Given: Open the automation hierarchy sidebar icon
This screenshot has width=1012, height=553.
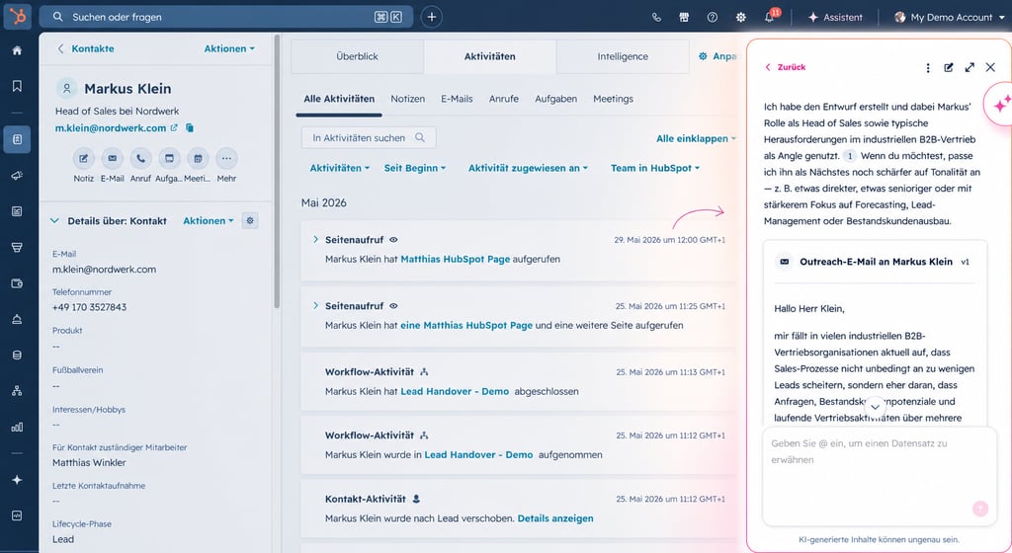Looking at the screenshot, I should click(x=18, y=391).
